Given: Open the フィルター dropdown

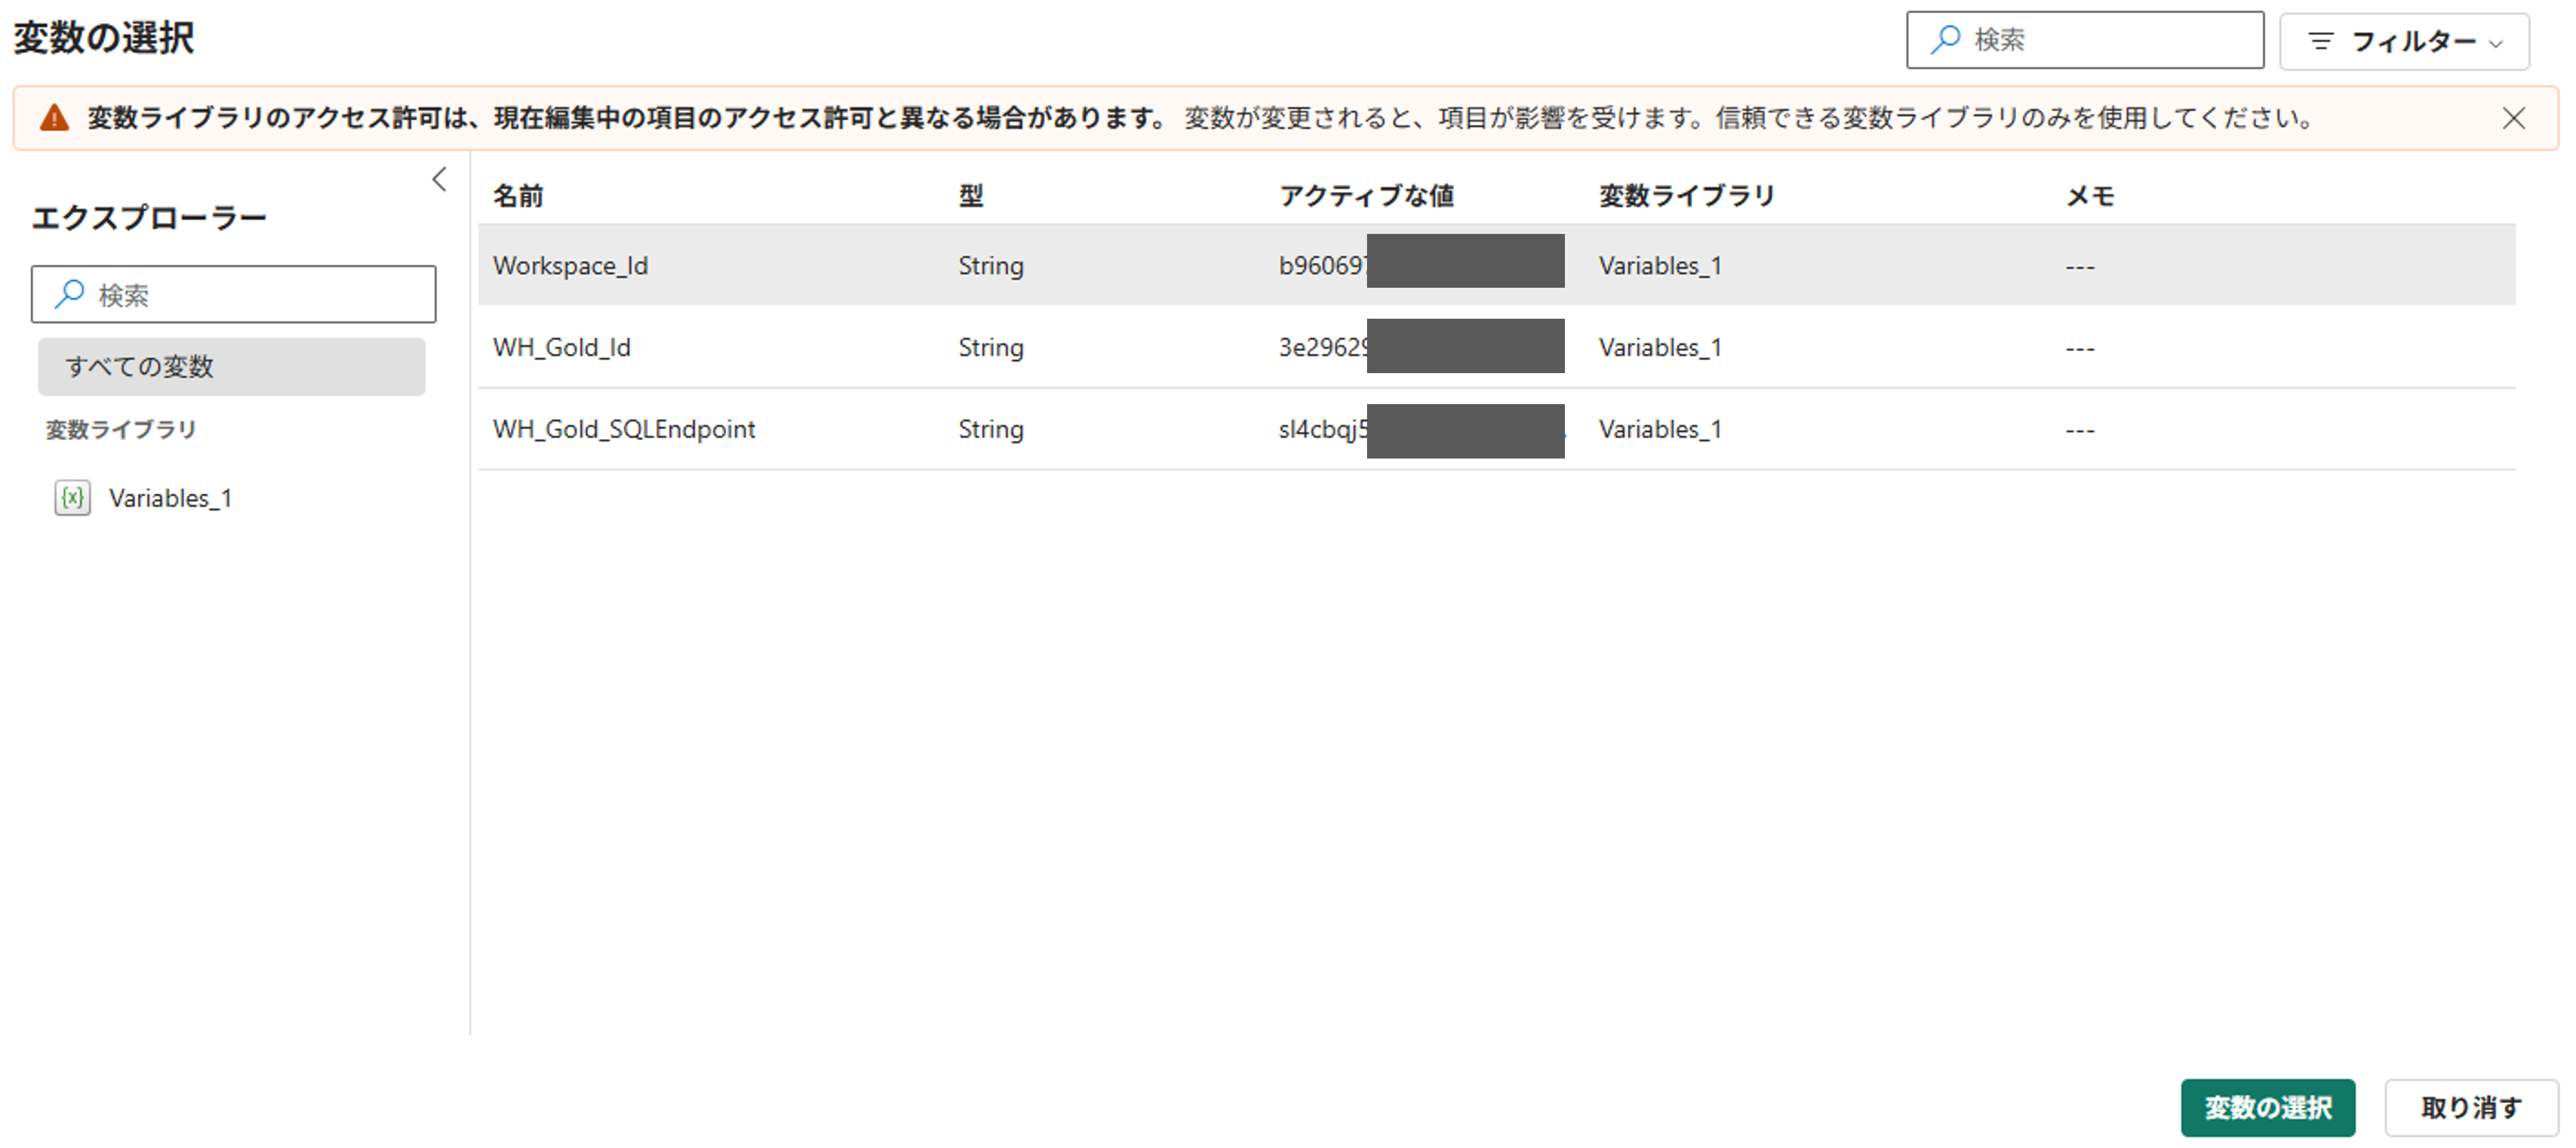Looking at the screenshot, I should (2404, 41).
